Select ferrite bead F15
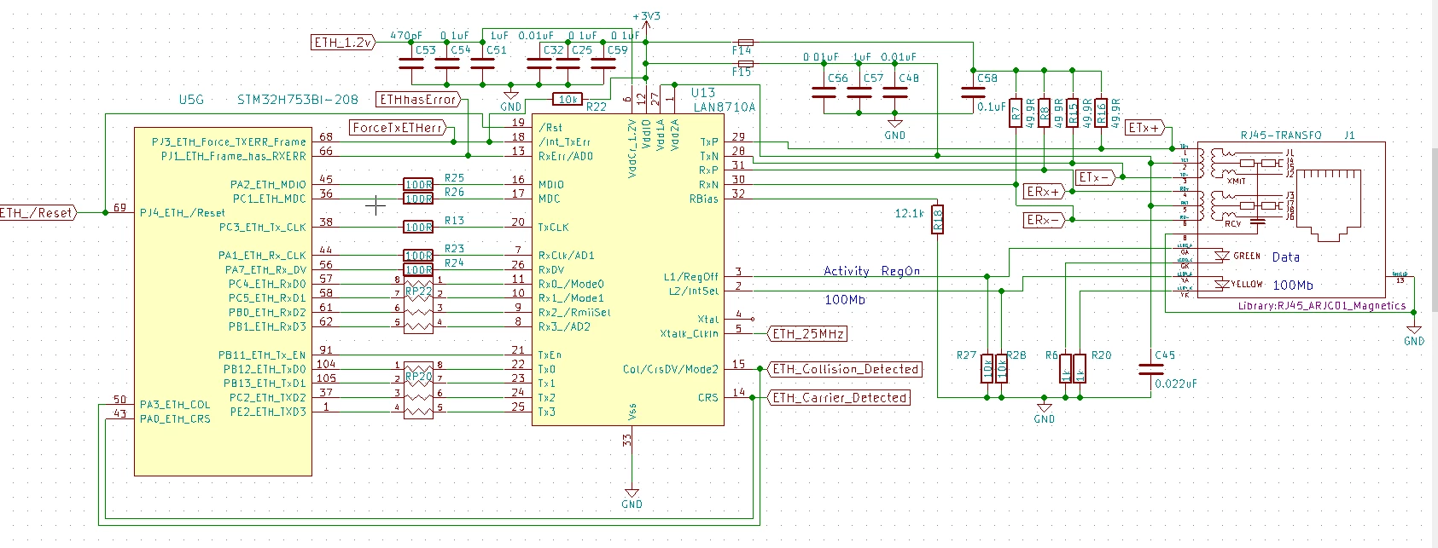 pos(745,63)
